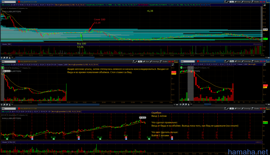Click the zoom out magnifier in the 1m chart
Screen dimensions: 270x155
point(7,58)
